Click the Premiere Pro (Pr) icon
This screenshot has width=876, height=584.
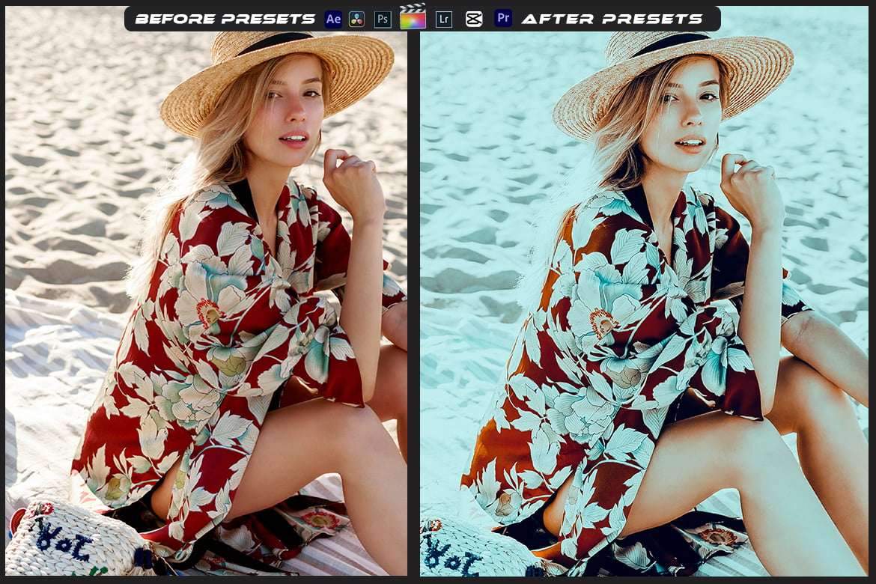point(503,19)
